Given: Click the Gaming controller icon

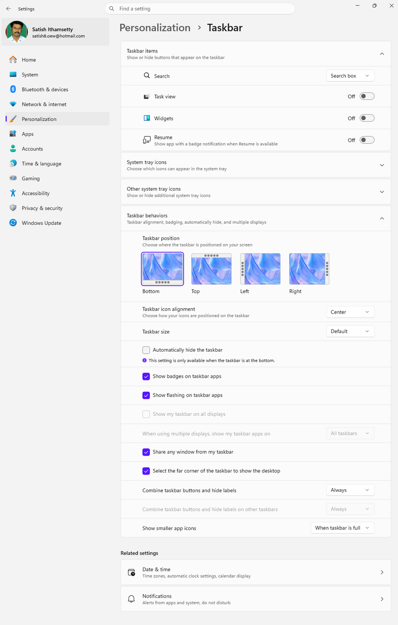Looking at the screenshot, I should click(13, 178).
